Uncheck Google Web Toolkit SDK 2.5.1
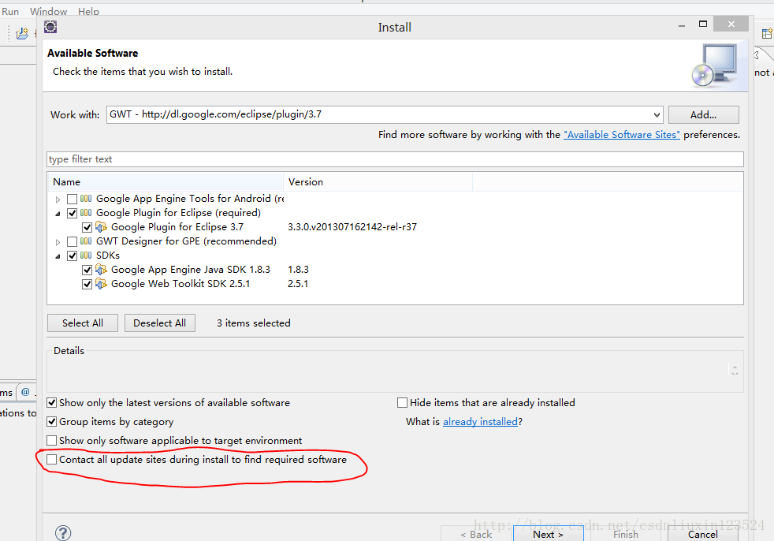 point(87,284)
